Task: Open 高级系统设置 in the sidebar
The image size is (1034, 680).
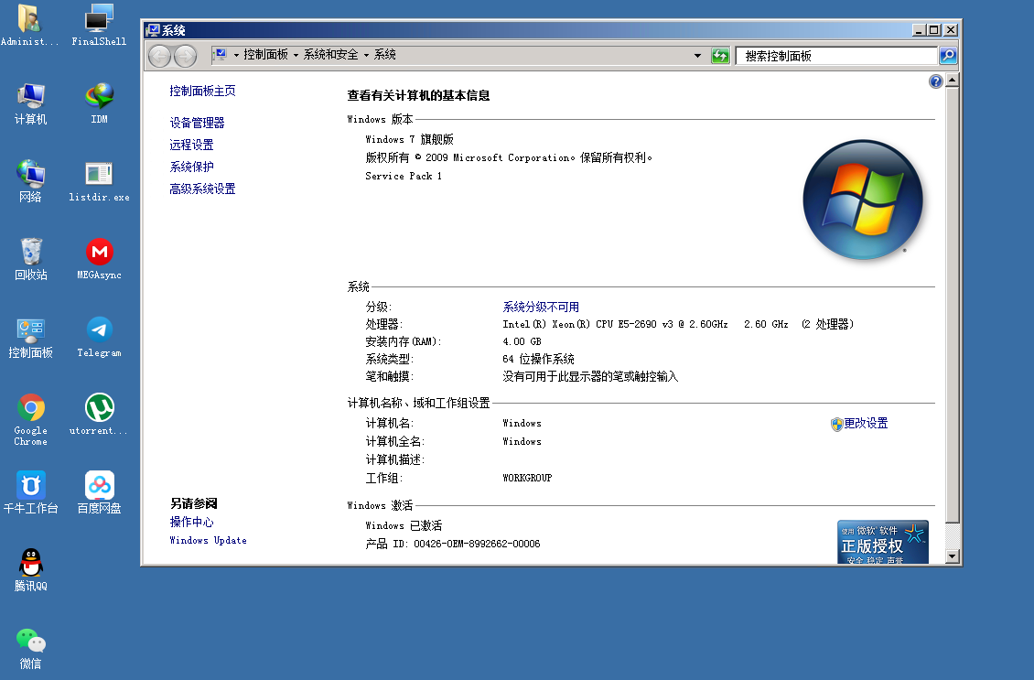Action: (x=202, y=189)
